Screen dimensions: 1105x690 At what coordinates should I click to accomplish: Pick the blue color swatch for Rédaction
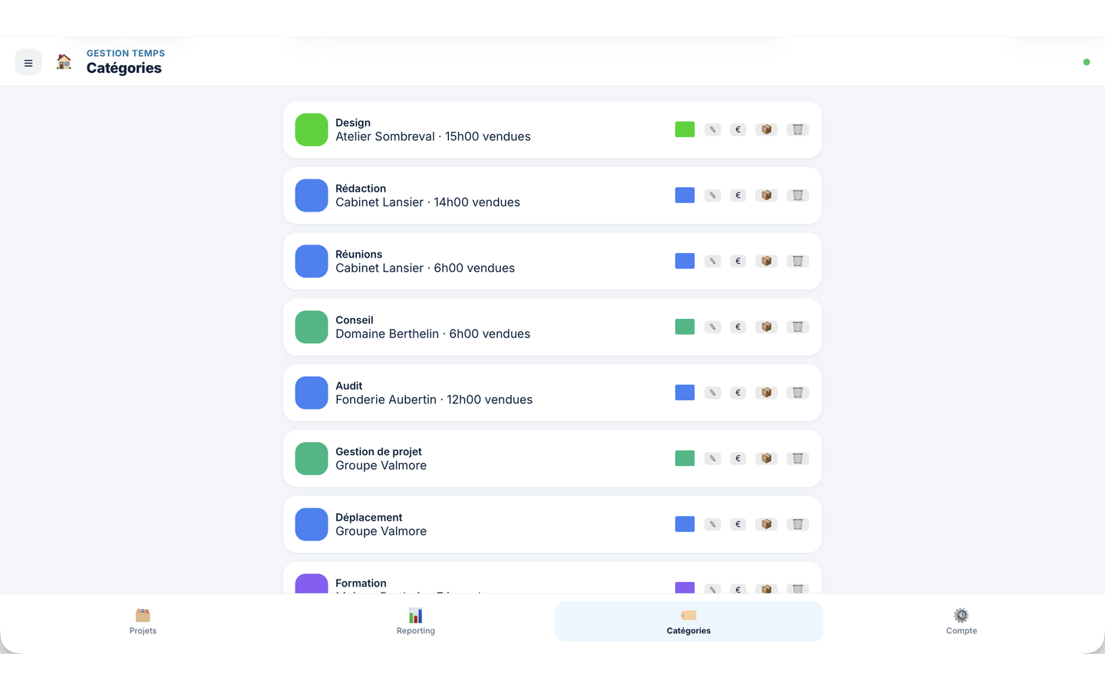click(x=685, y=195)
